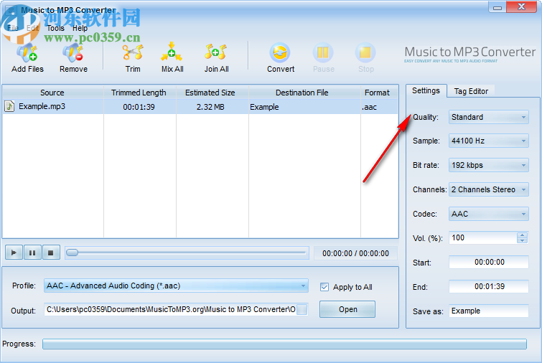
Task: Close the Music to MP3 Converter window
Action: click(x=522, y=7)
